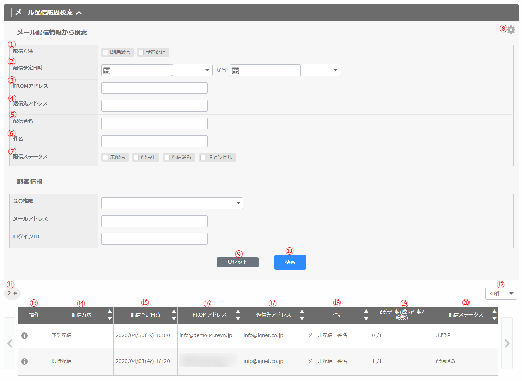This screenshot has width=522, height=381.
Task: Focus the FROMアドレス input field
Action: point(154,88)
